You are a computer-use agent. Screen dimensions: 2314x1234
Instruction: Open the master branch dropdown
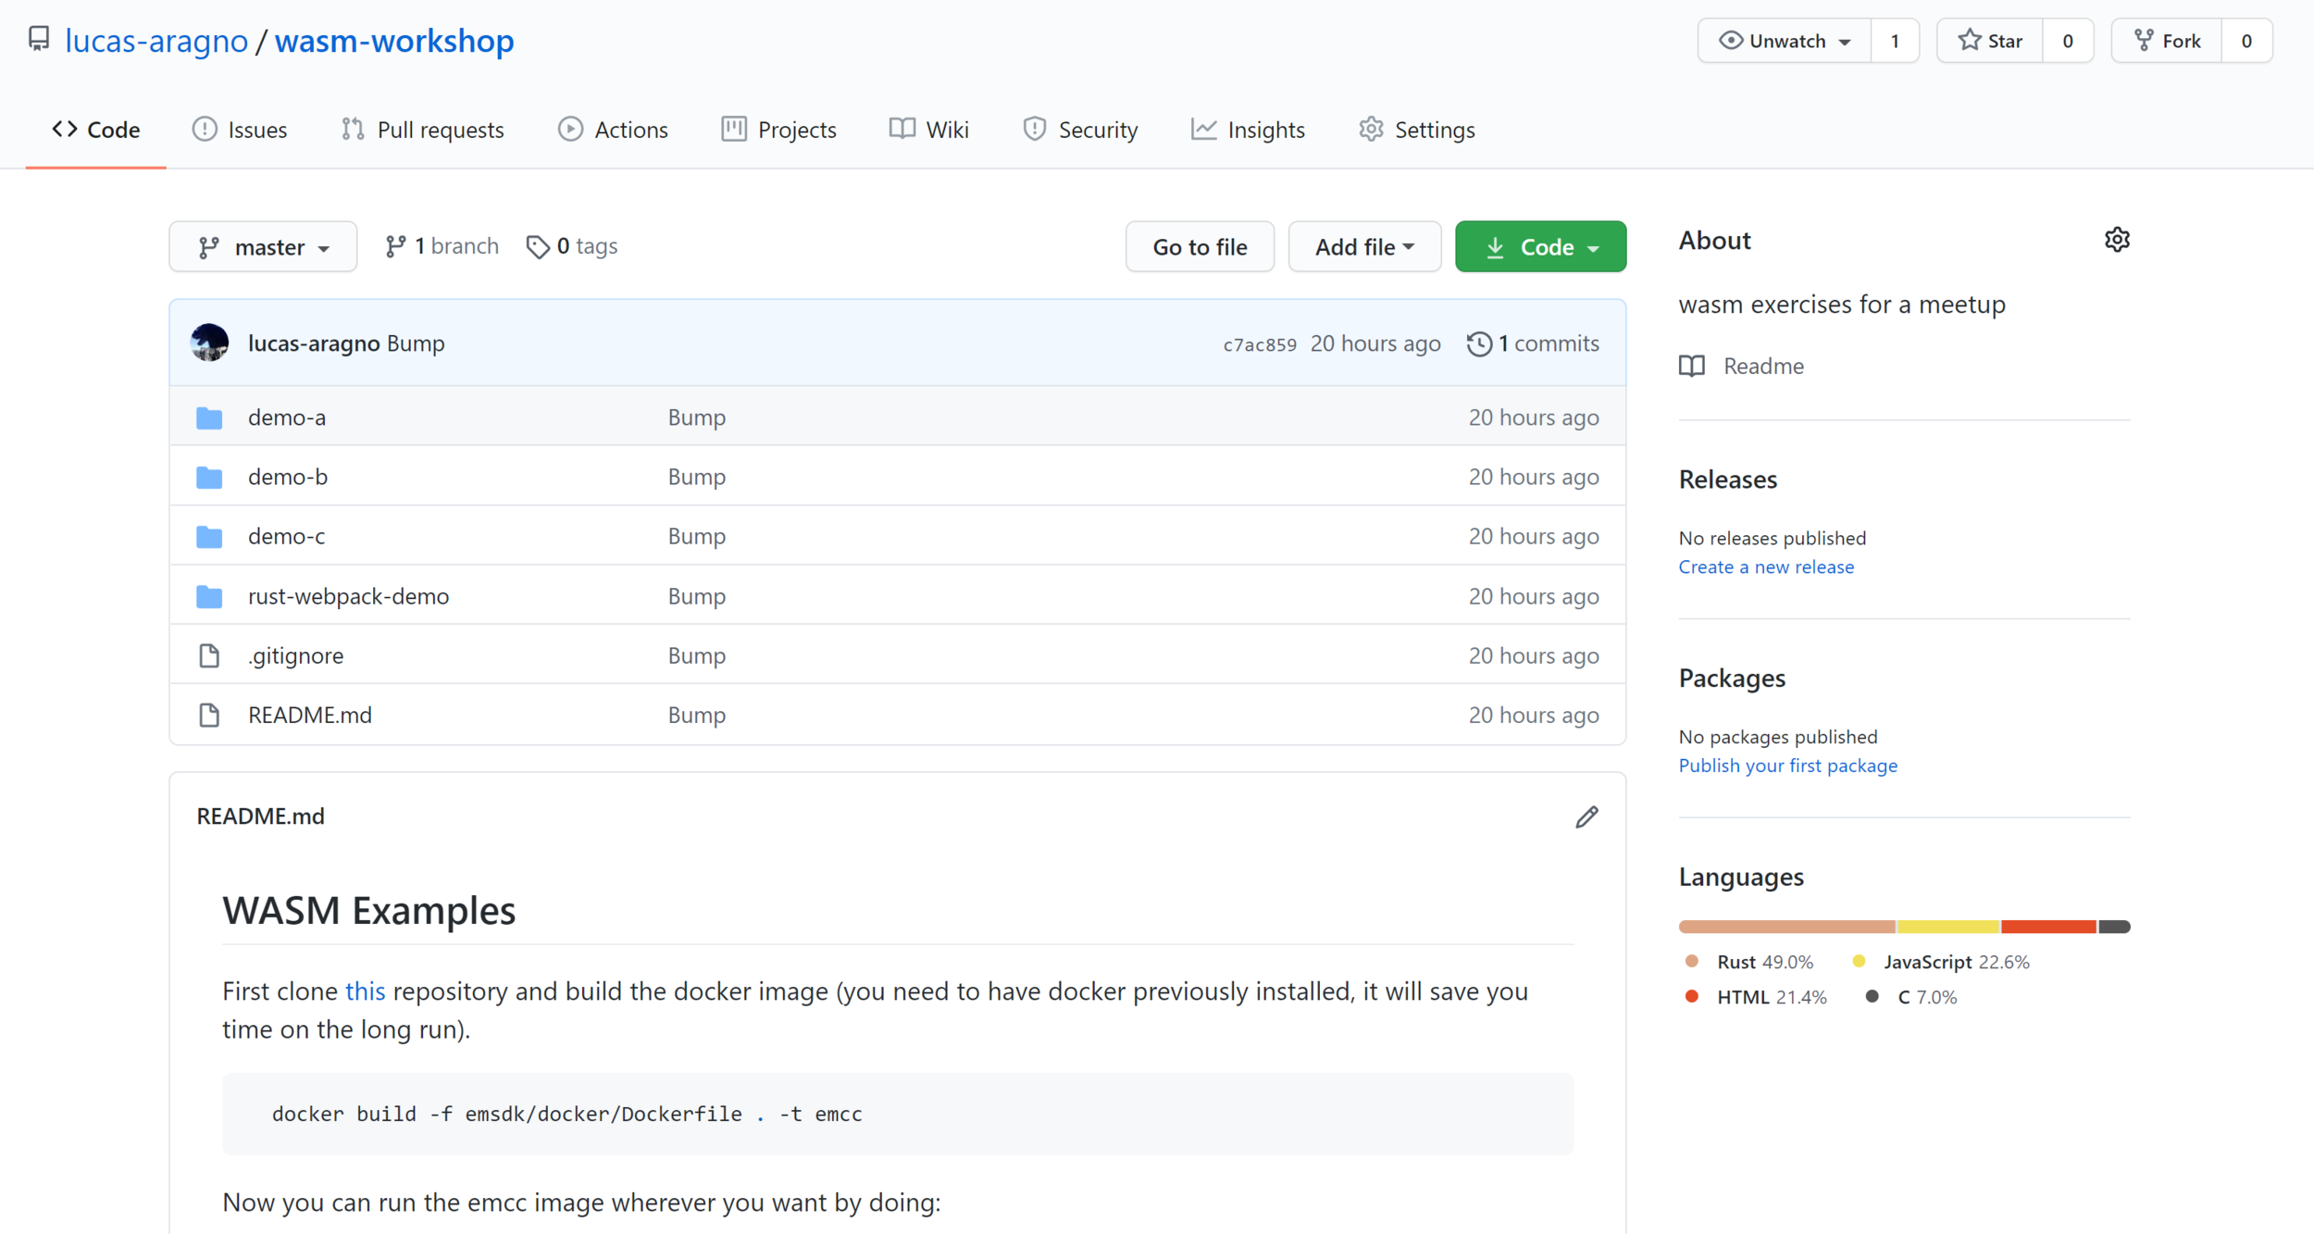[x=263, y=247]
